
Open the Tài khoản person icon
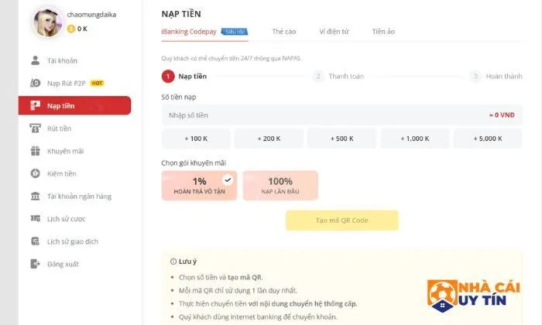click(36, 60)
